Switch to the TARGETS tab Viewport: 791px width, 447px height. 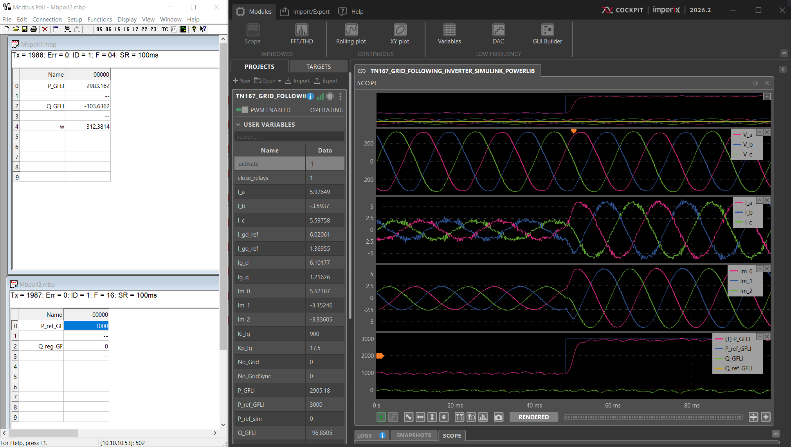click(x=318, y=66)
